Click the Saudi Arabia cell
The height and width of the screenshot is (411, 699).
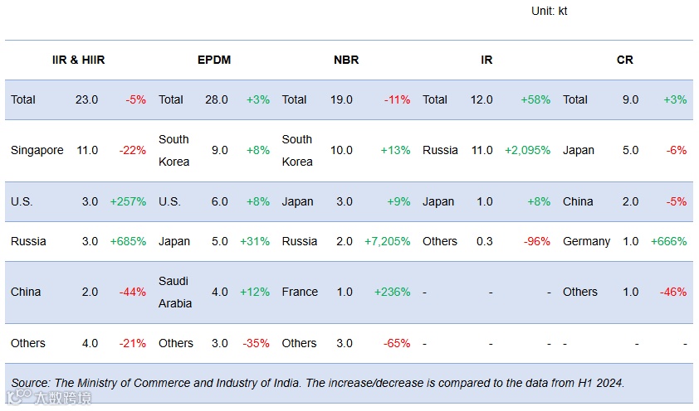click(x=175, y=292)
